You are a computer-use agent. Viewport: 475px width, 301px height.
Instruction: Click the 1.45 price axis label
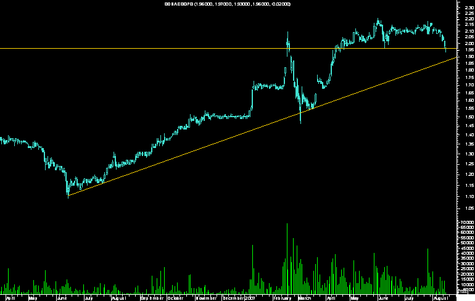469,126
